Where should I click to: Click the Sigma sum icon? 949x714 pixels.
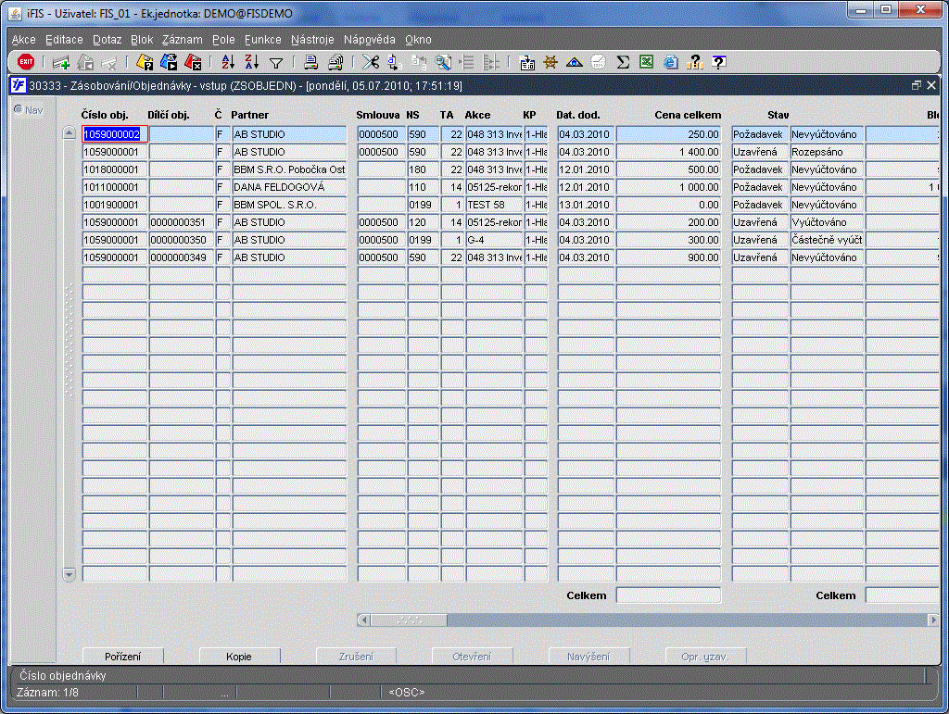coord(623,62)
